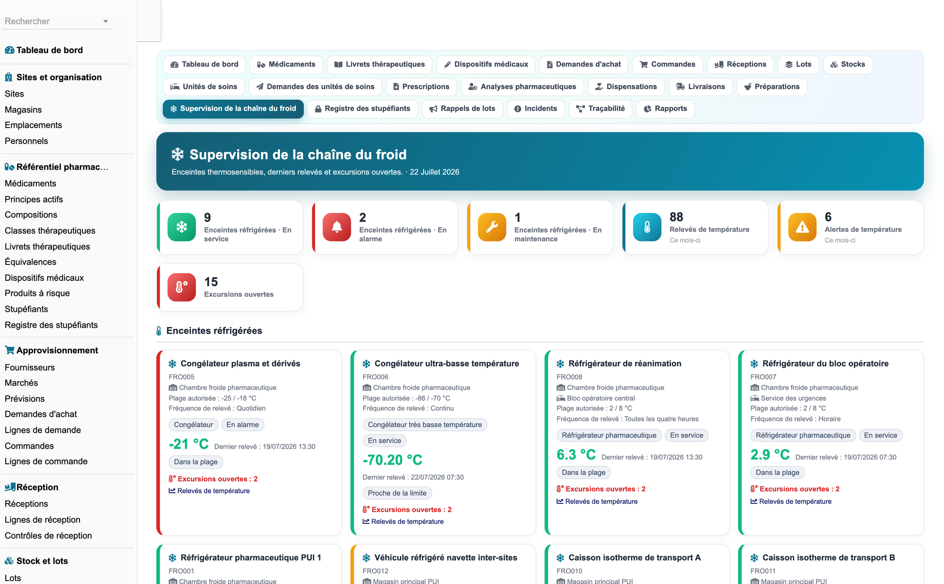Click Excursions ouvertes : 2 on FRO007 card

pyautogui.click(x=795, y=489)
